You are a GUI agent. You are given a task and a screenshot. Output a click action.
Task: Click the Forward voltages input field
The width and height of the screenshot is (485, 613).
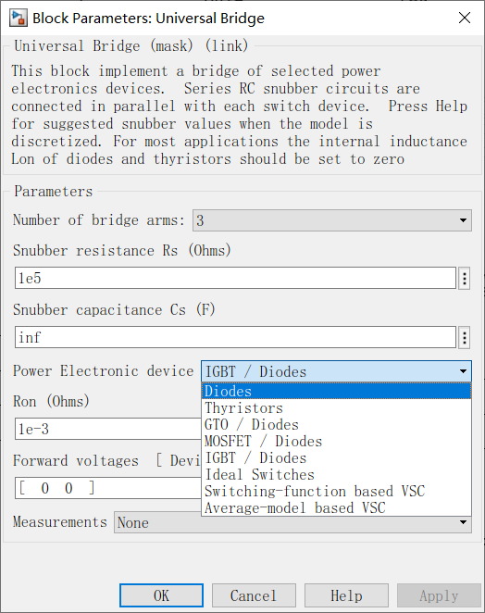[x=108, y=488]
